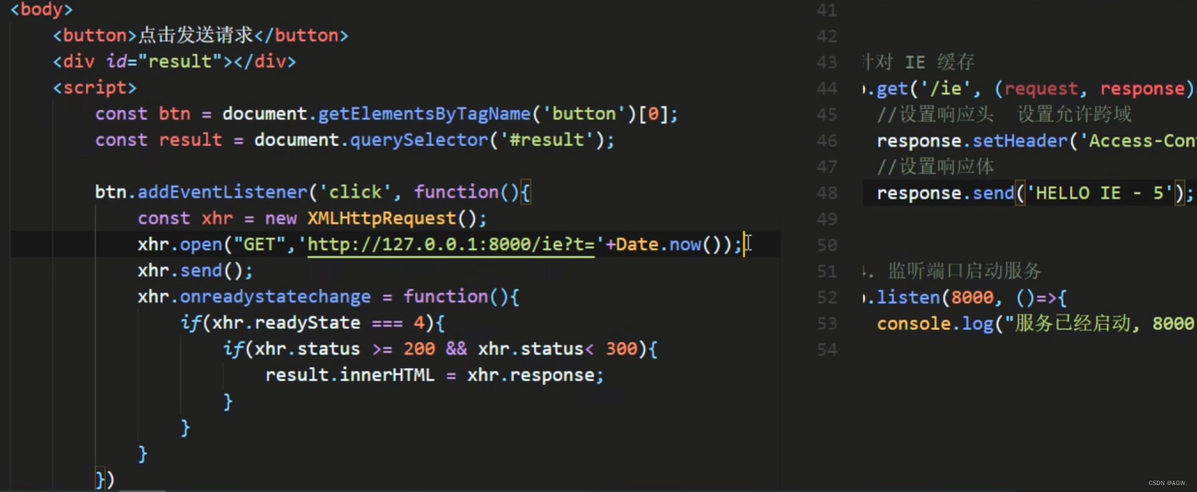The height and width of the screenshot is (492, 1197).
Task: Click the "GET" method string
Action: click(x=259, y=244)
